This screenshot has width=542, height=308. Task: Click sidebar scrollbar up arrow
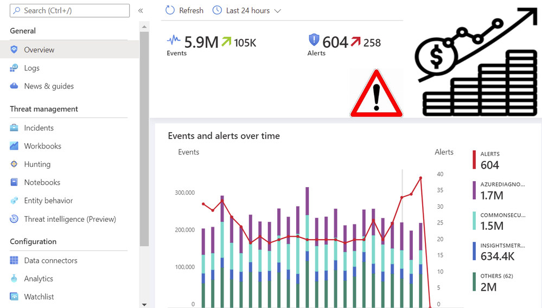(144, 27)
